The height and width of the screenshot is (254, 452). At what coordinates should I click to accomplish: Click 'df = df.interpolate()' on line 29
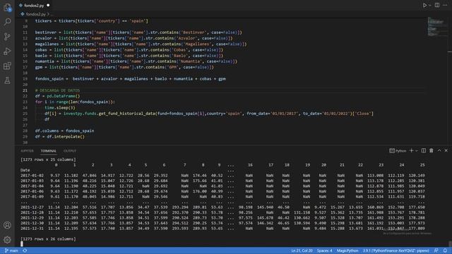(59, 136)
